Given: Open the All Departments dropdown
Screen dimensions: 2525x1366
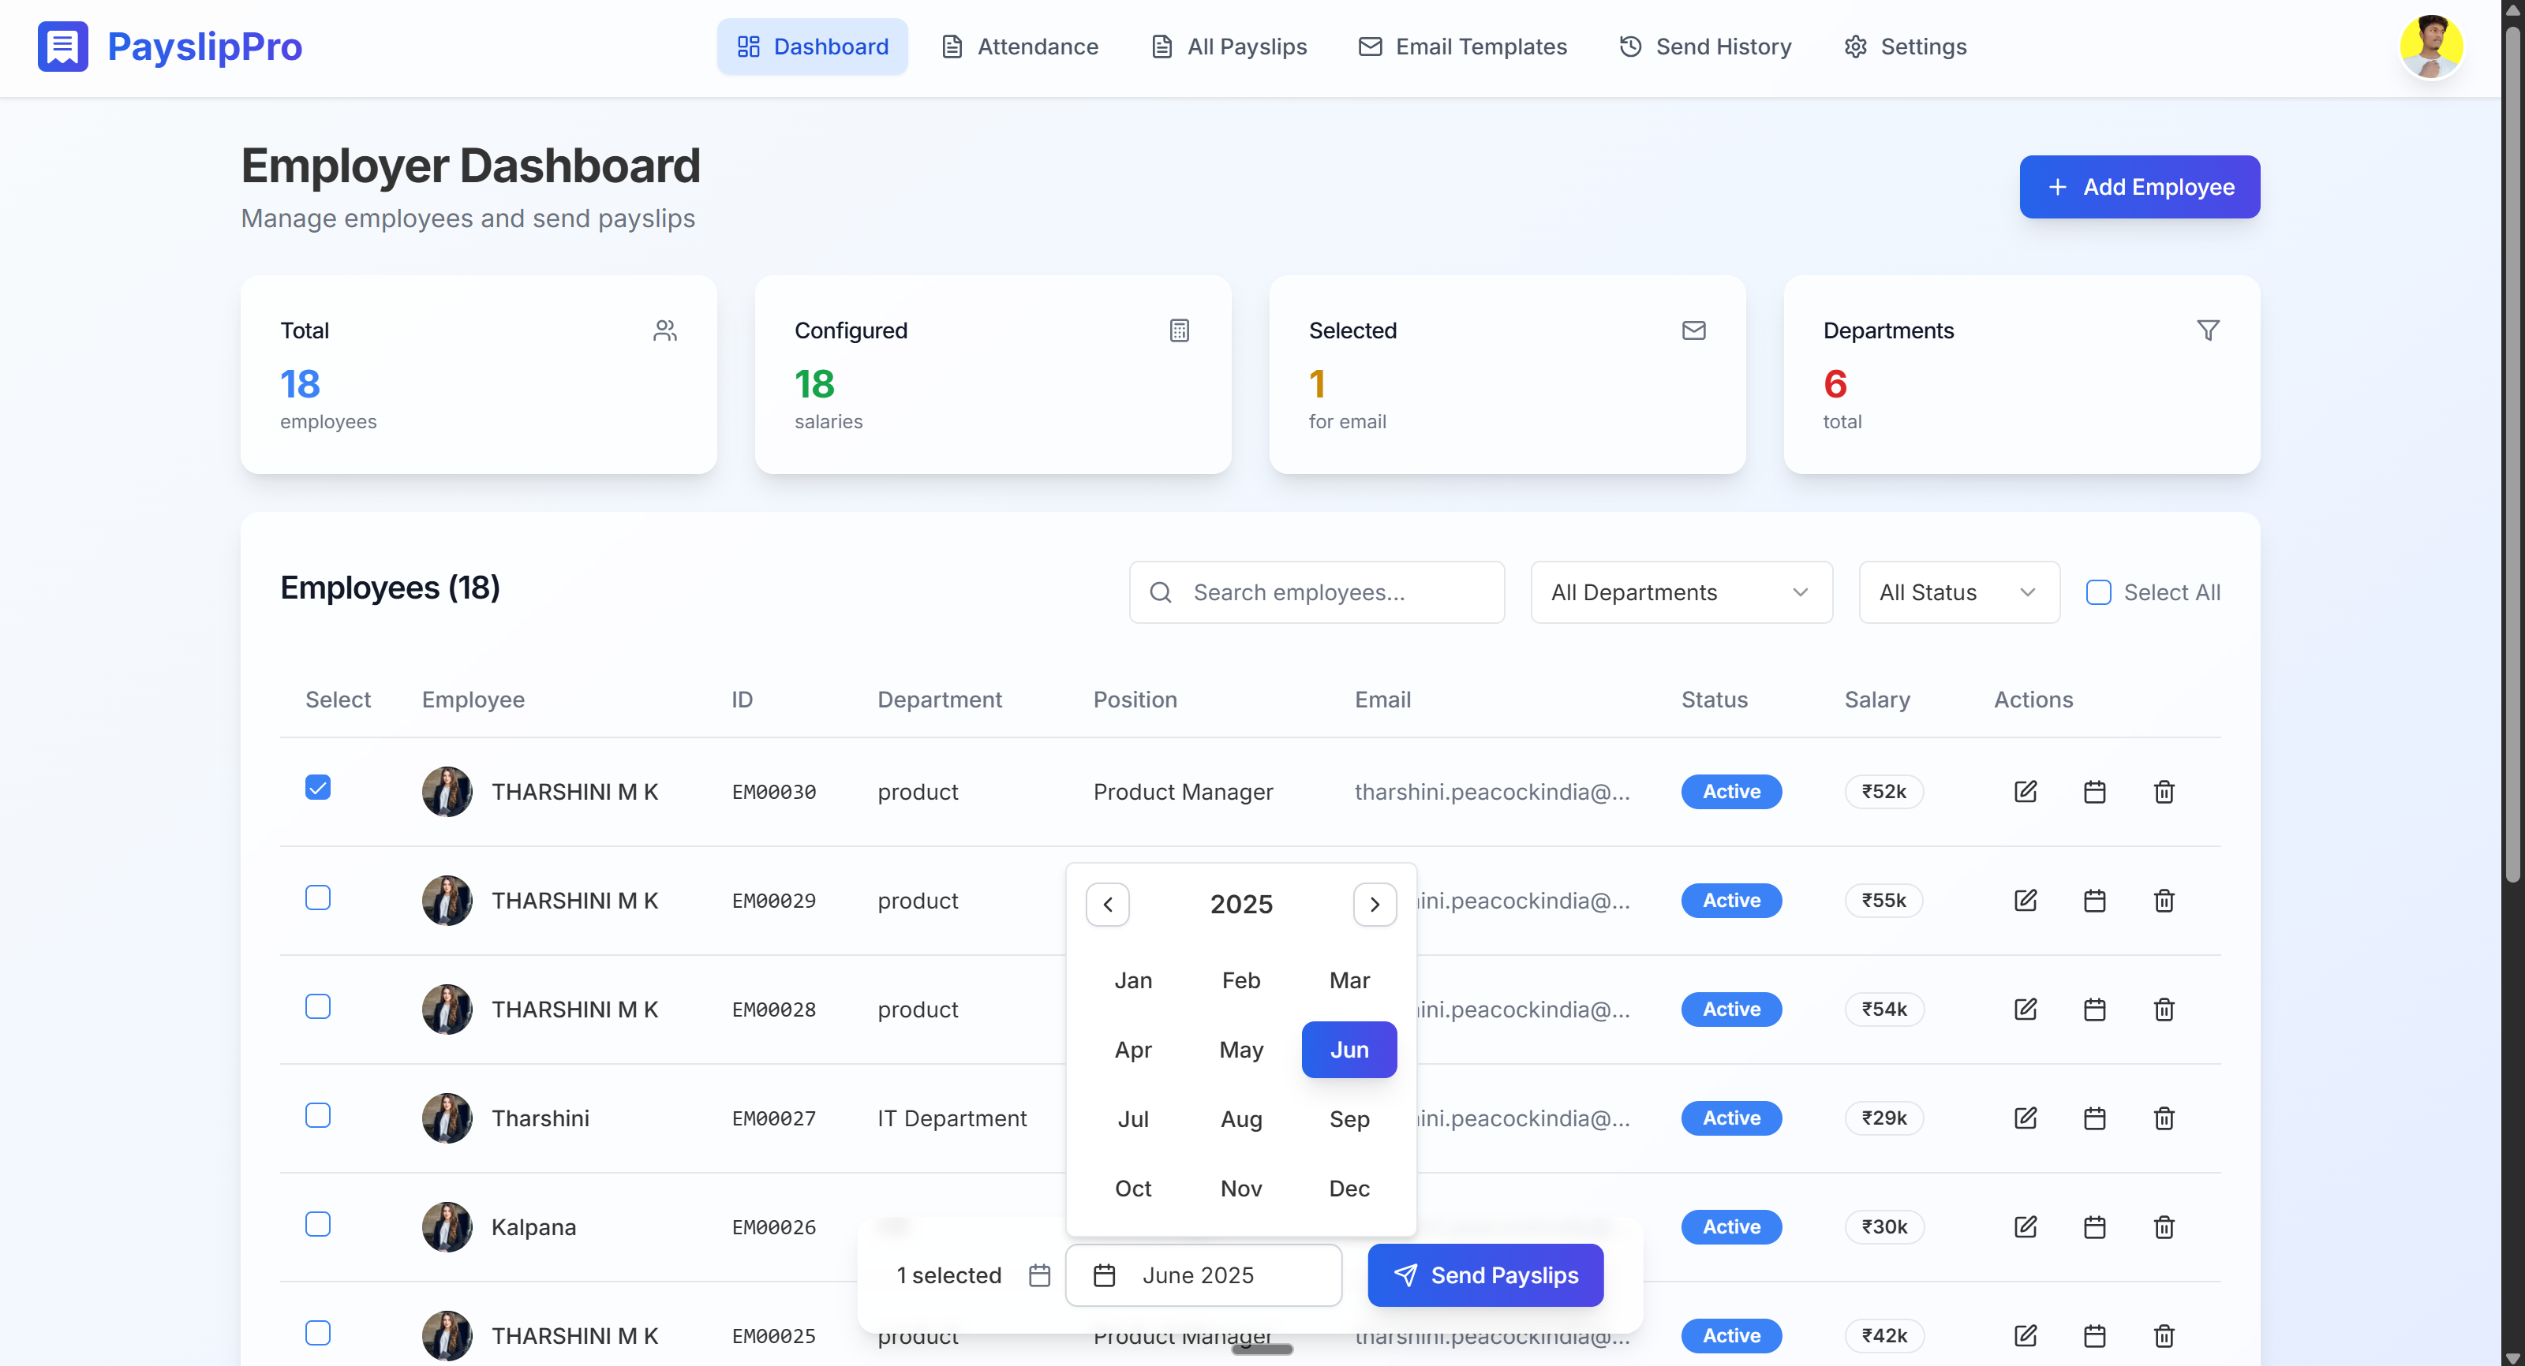Looking at the screenshot, I should (1681, 592).
